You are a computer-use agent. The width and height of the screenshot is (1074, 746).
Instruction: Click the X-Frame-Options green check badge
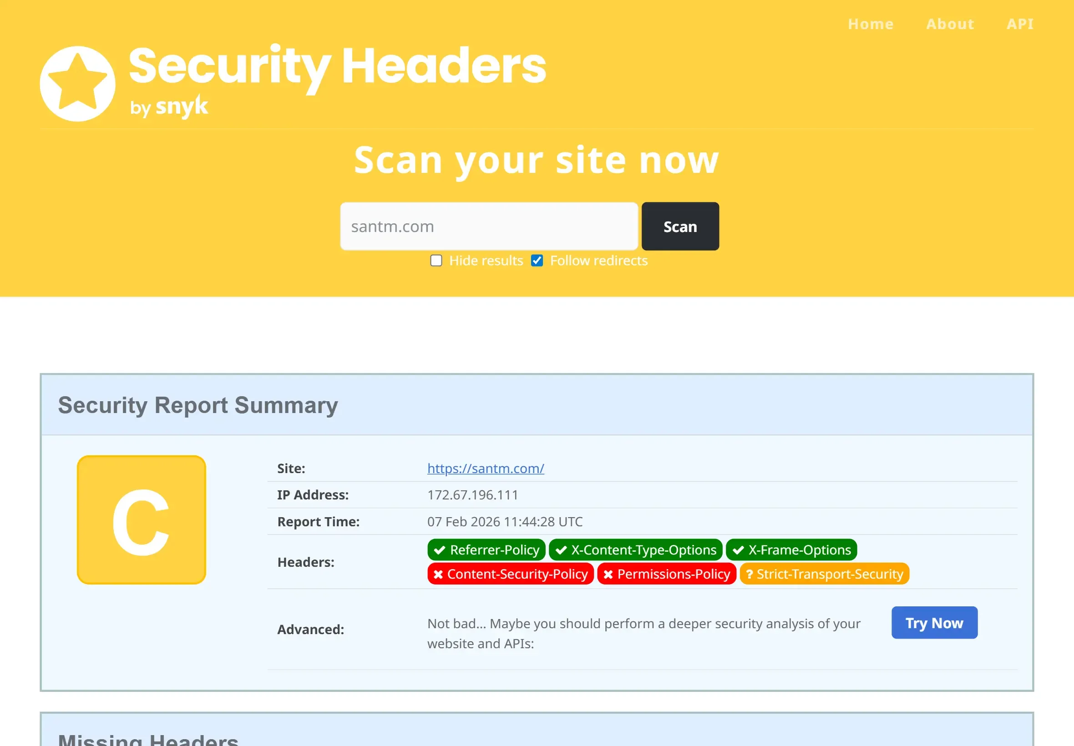click(791, 549)
